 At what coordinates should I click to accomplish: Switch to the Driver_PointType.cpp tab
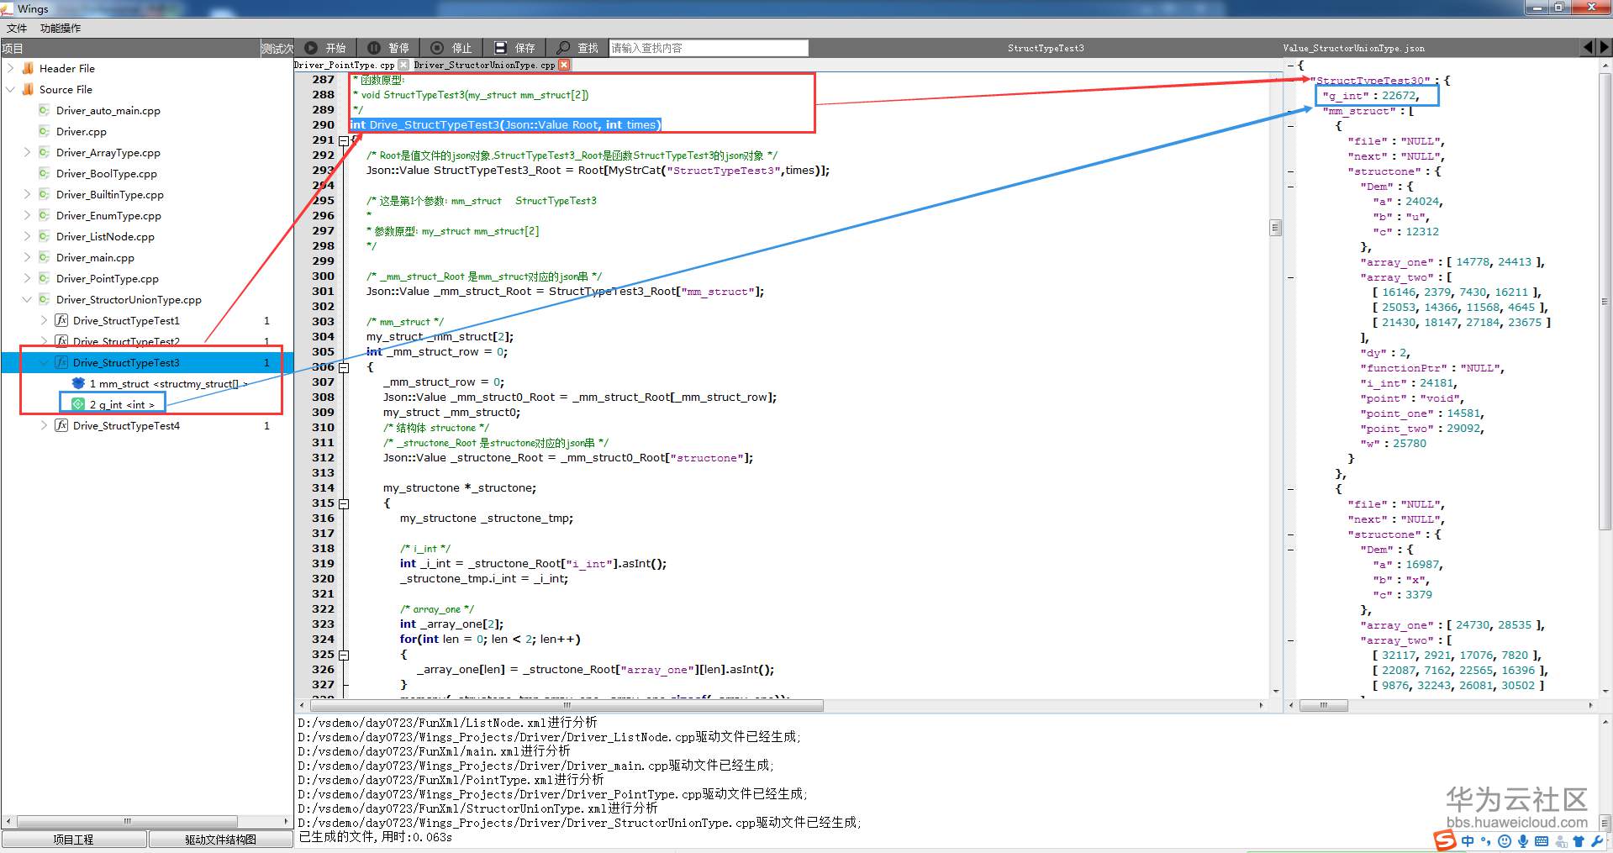345,65
